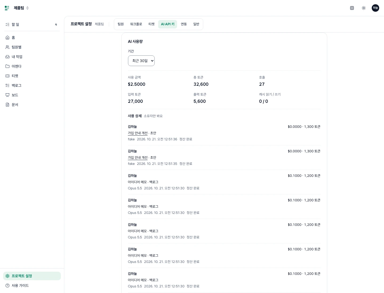Open the 제품팀 workspace switcher chevron
The width and height of the screenshot is (384, 293).
[27, 8]
